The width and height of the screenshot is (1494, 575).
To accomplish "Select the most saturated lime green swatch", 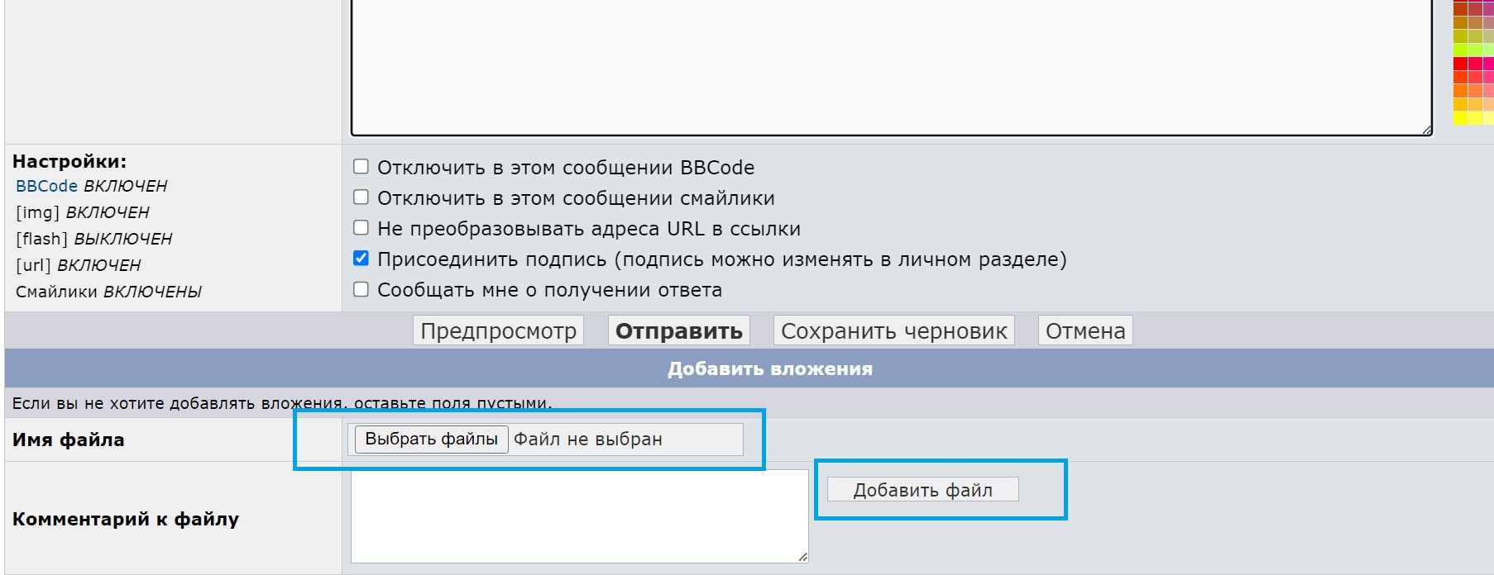I will (1460, 50).
